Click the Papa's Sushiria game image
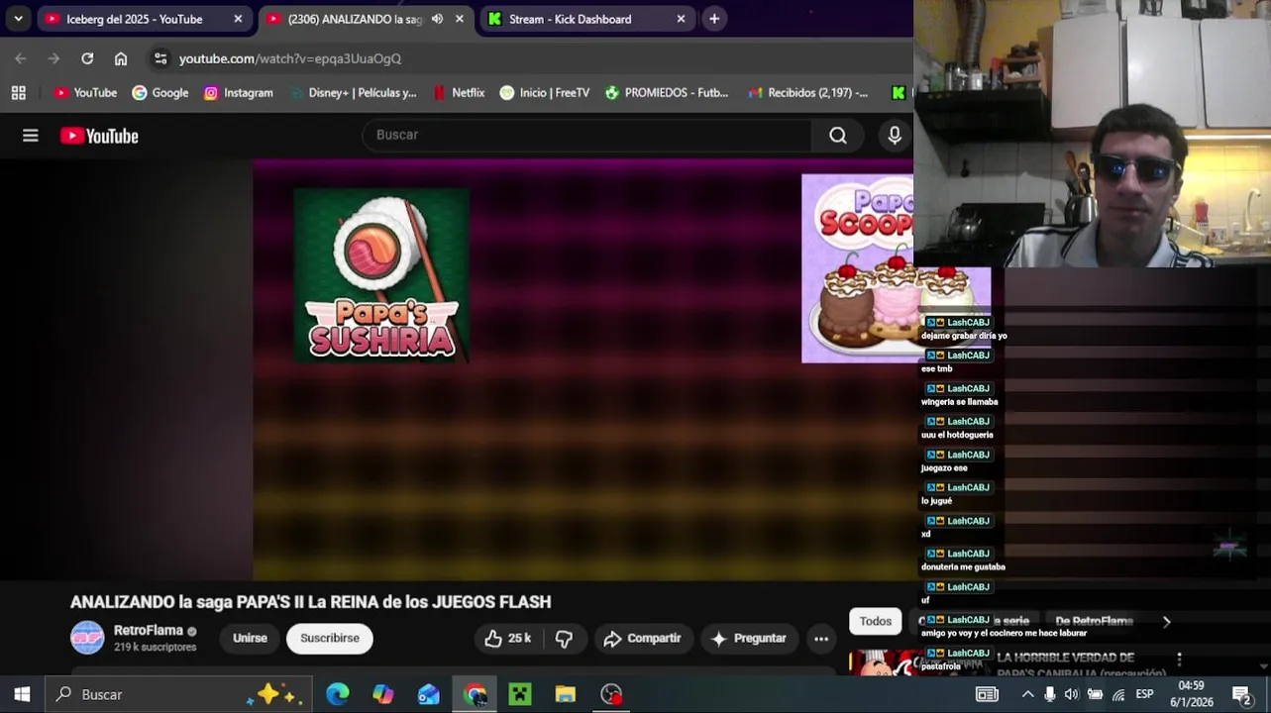This screenshot has height=713, width=1271. pos(381,275)
